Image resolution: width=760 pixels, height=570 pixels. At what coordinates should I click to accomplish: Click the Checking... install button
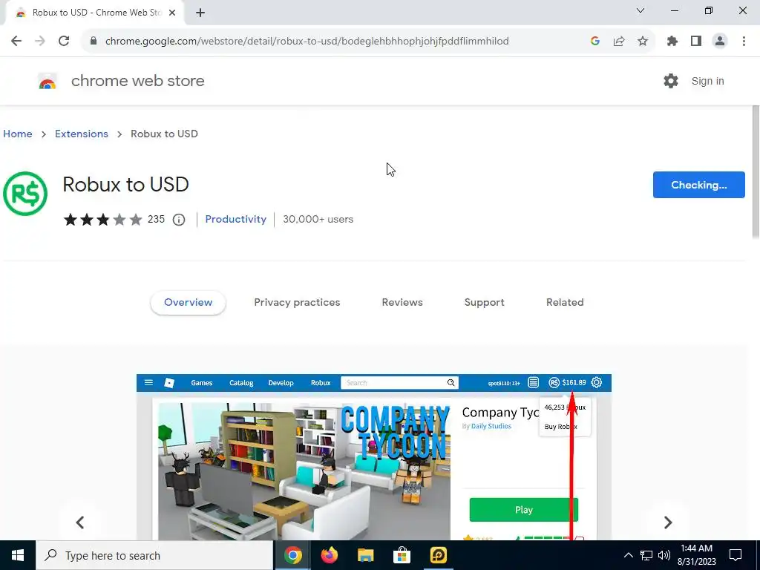tap(698, 185)
